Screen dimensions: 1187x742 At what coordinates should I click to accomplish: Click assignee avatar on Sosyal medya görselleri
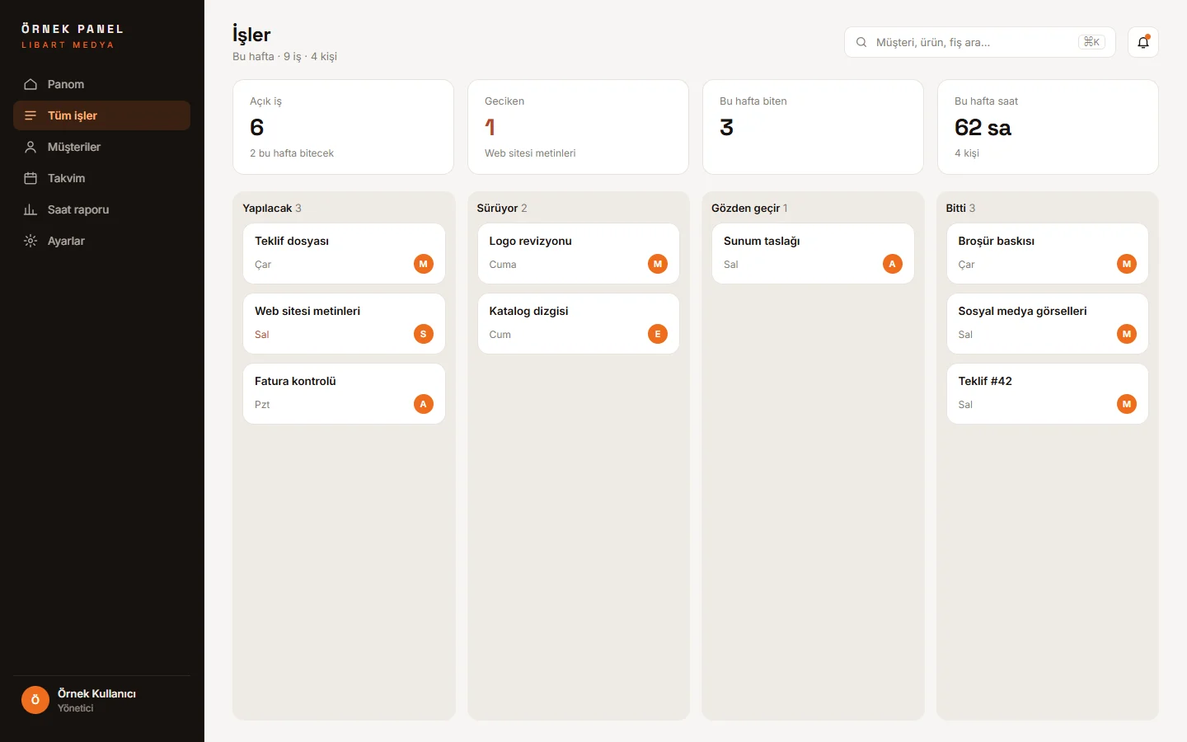point(1127,334)
